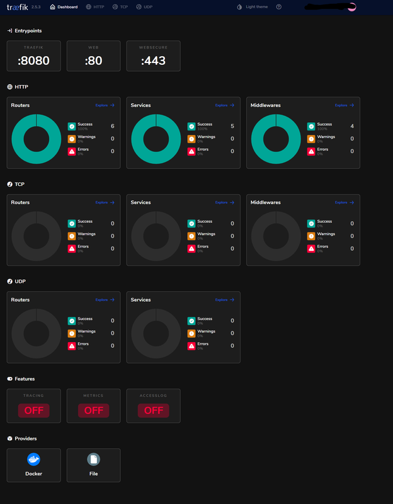393x504 pixels.
Task: Explore TCP Routers
Action: 105,202
